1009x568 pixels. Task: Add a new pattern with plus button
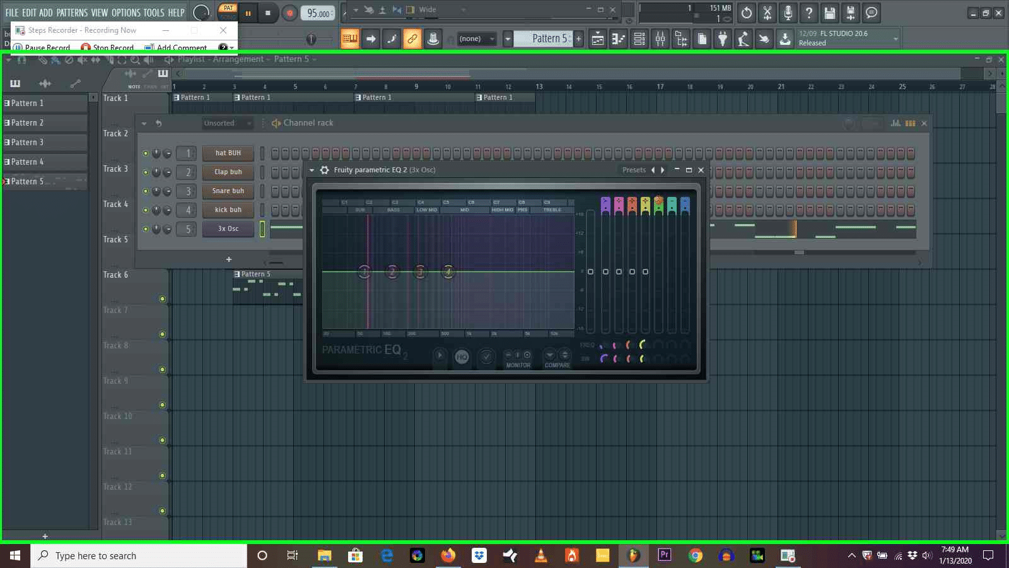578,39
